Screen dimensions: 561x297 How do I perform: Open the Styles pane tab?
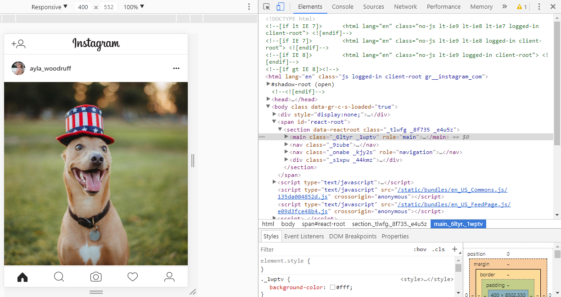pyautogui.click(x=271, y=236)
